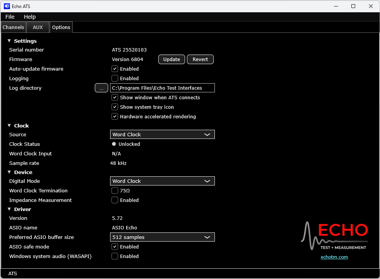Click the Revert firmware button
The height and width of the screenshot is (279, 380).
click(200, 59)
